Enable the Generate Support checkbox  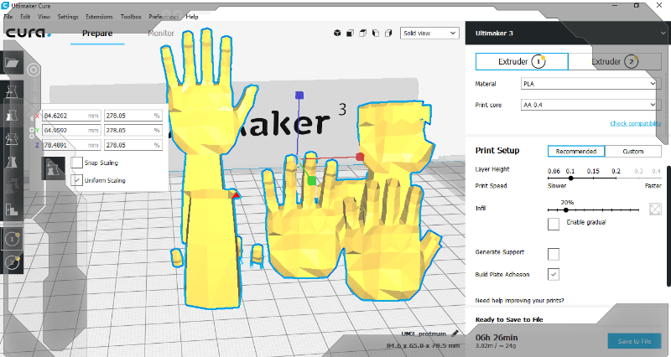coord(554,254)
